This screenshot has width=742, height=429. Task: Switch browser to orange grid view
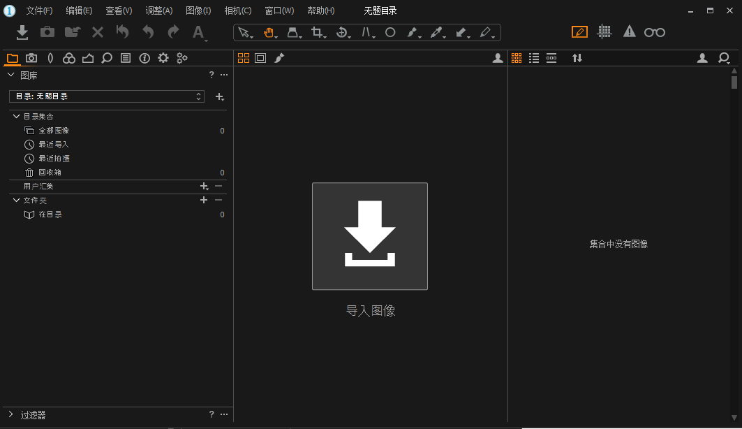coord(517,58)
